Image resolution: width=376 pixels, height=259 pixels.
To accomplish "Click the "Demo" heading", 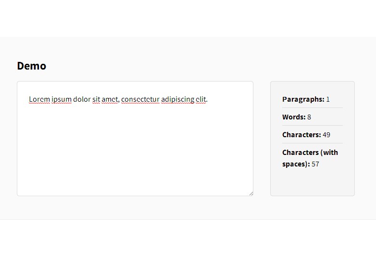I will coord(31,66).
